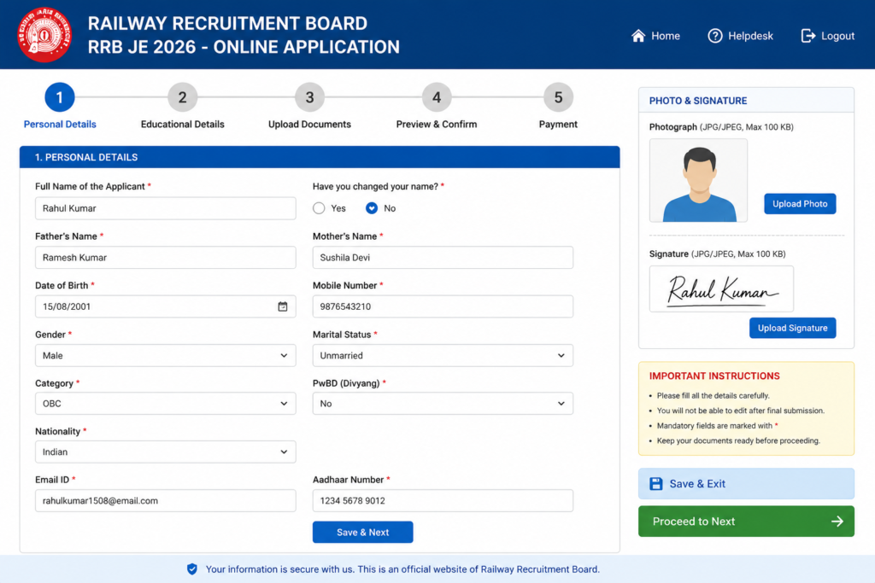Click 'Mandatory fields are marked with' text
875x583 pixels.
click(x=714, y=426)
